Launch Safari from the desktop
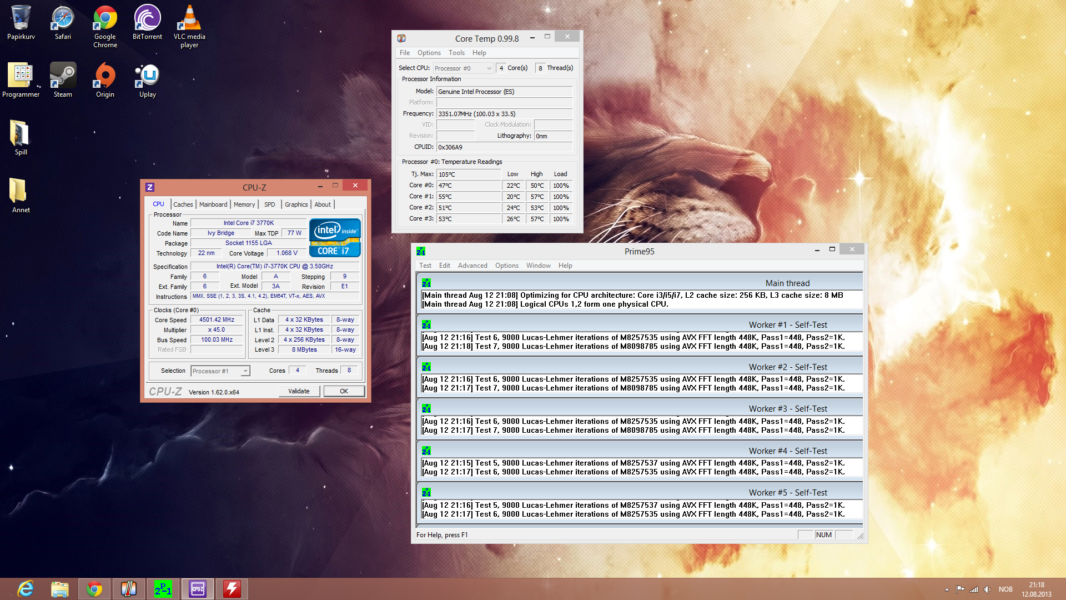1066x600 pixels. click(x=63, y=23)
